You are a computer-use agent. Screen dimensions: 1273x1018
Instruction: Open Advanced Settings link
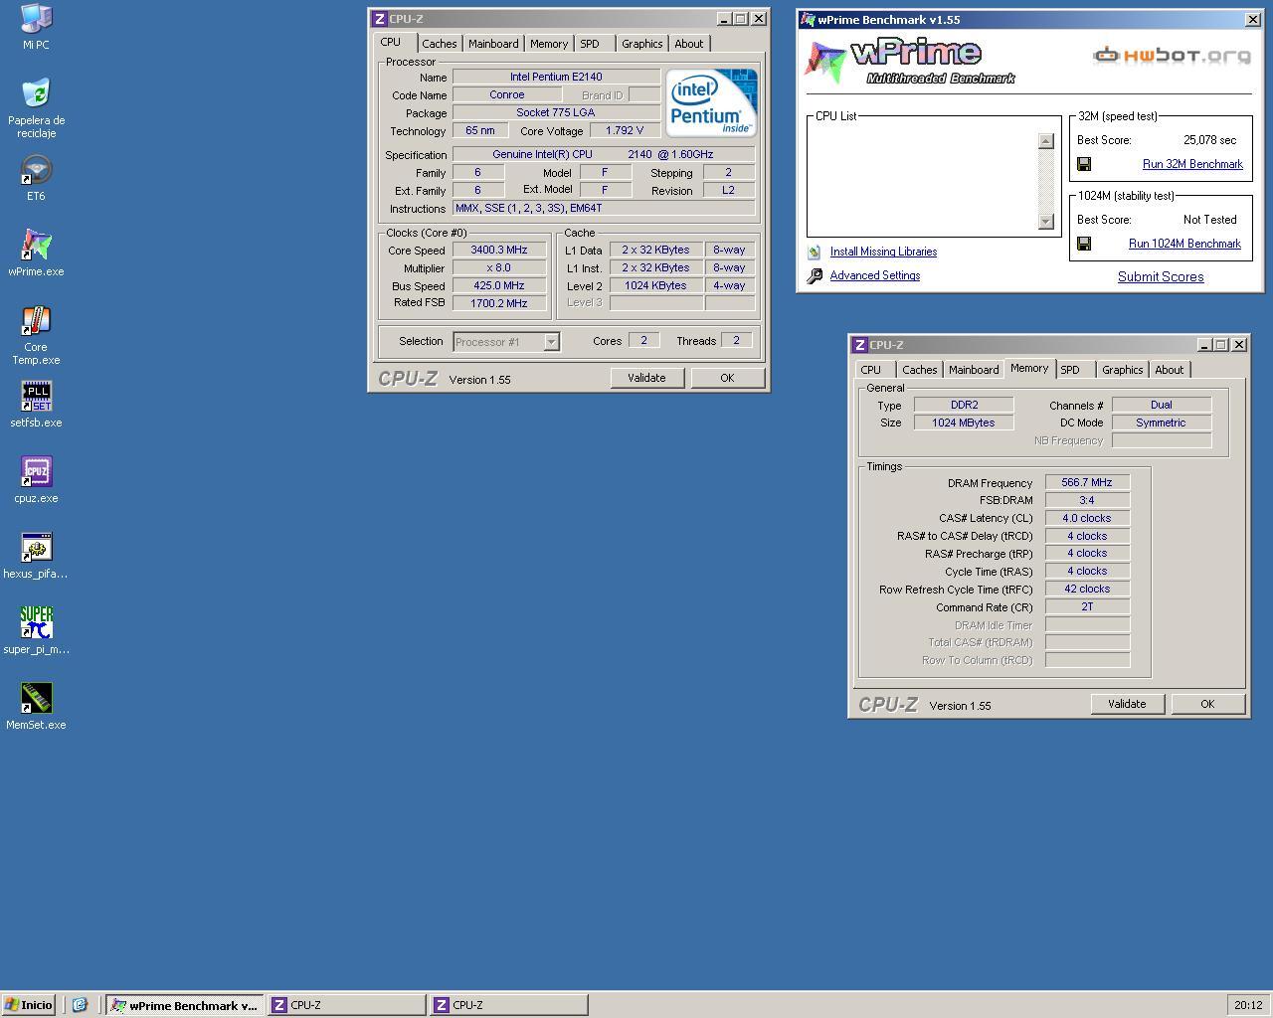[x=875, y=276]
